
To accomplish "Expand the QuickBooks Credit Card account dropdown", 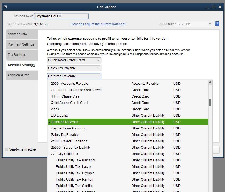I will pyautogui.click(x=98, y=60).
